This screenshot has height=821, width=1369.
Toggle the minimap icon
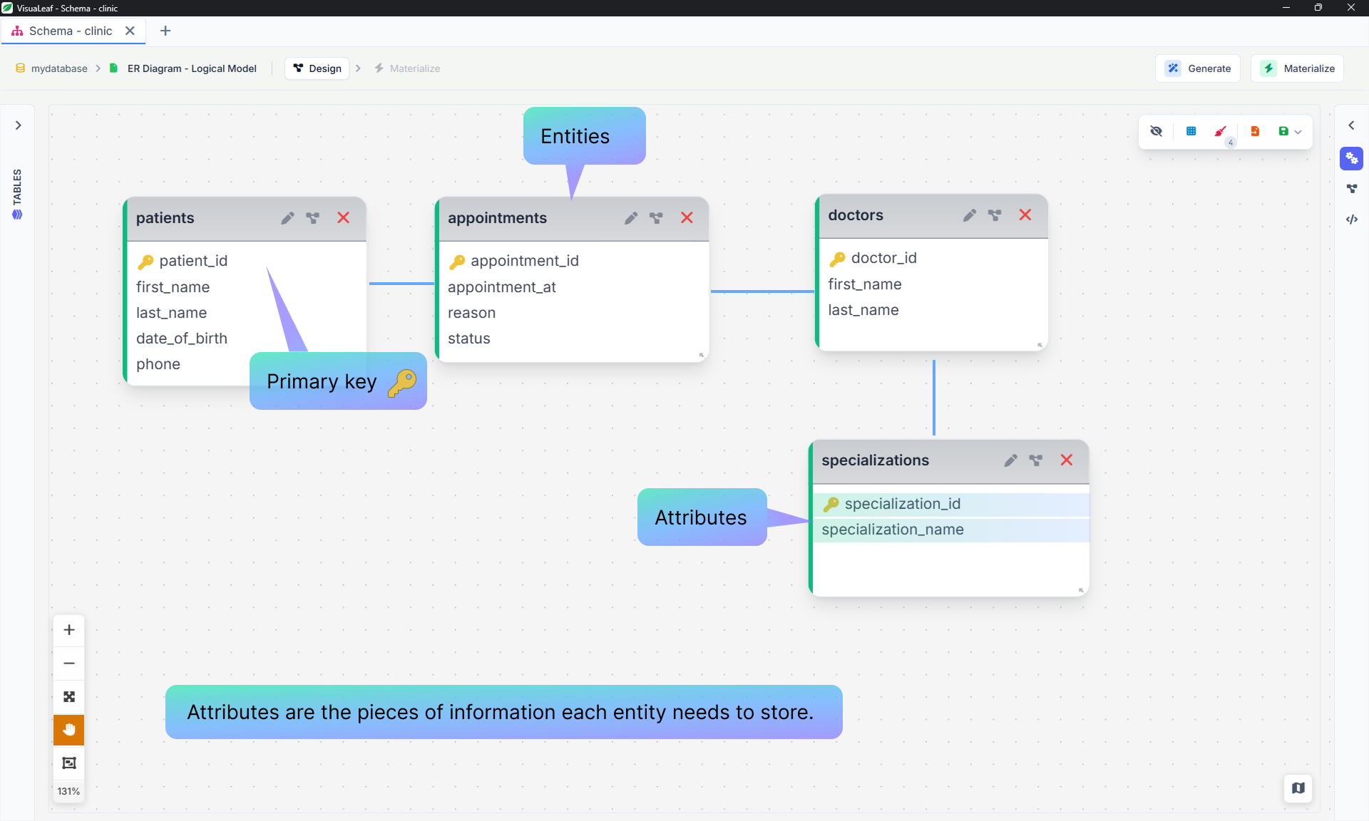pyautogui.click(x=1298, y=788)
